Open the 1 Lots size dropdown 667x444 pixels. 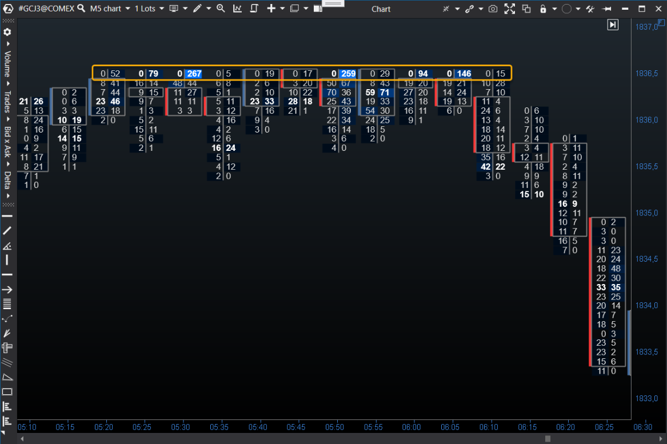click(149, 9)
